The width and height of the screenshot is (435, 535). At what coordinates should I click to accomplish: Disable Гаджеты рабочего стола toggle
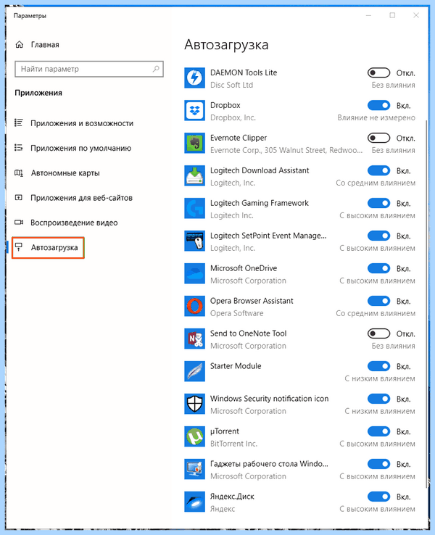378,464
